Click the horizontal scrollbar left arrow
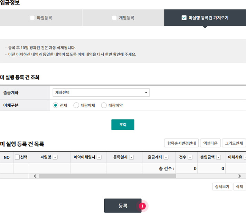This screenshot has height=213, width=246. click(x=35, y=176)
